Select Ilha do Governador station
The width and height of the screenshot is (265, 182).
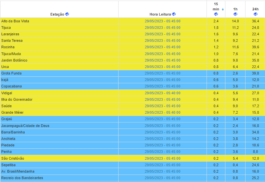click(x=17, y=99)
